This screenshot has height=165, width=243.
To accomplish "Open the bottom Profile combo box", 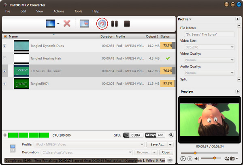I will click(x=89, y=144).
